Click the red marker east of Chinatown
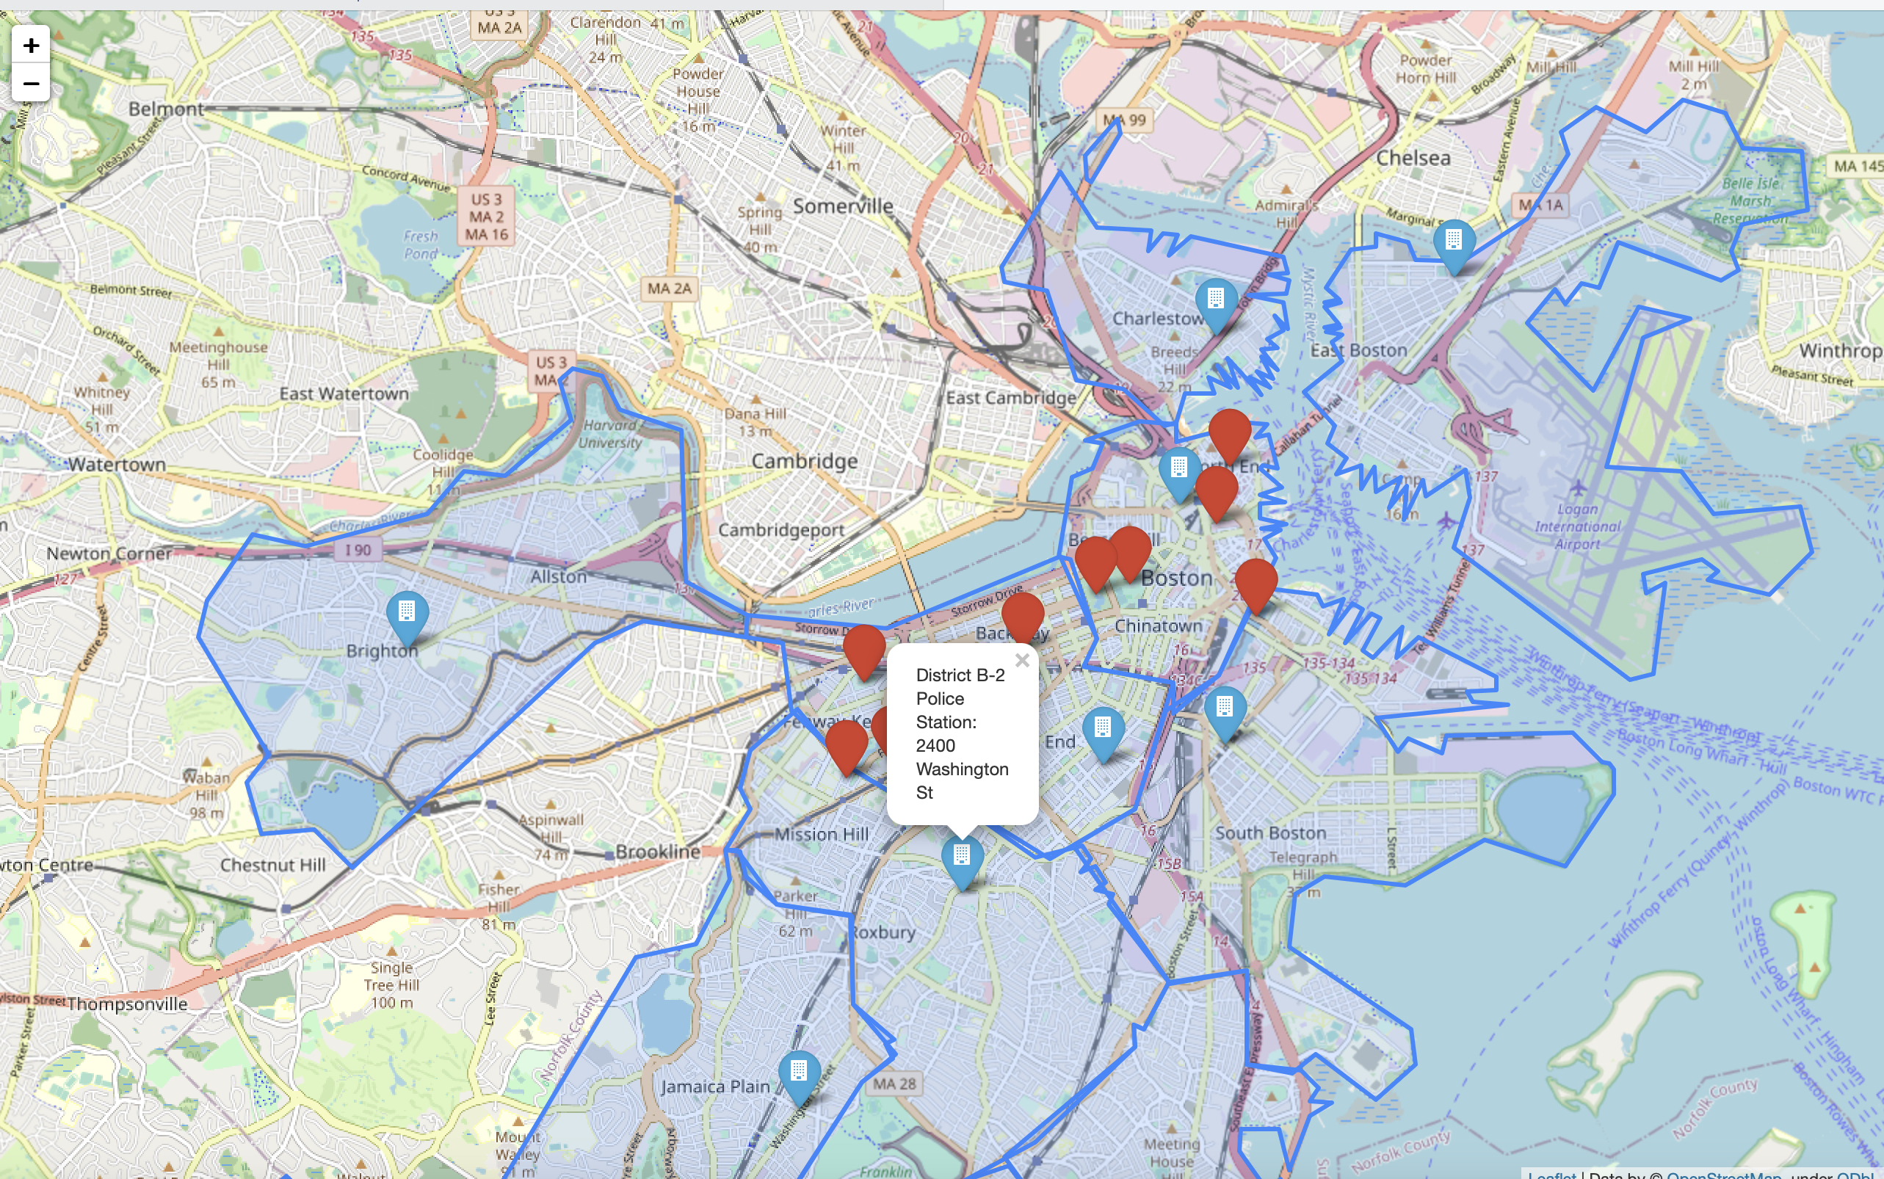Image resolution: width=1884 pixels, height=1179 pixels. coord(1256,581)
